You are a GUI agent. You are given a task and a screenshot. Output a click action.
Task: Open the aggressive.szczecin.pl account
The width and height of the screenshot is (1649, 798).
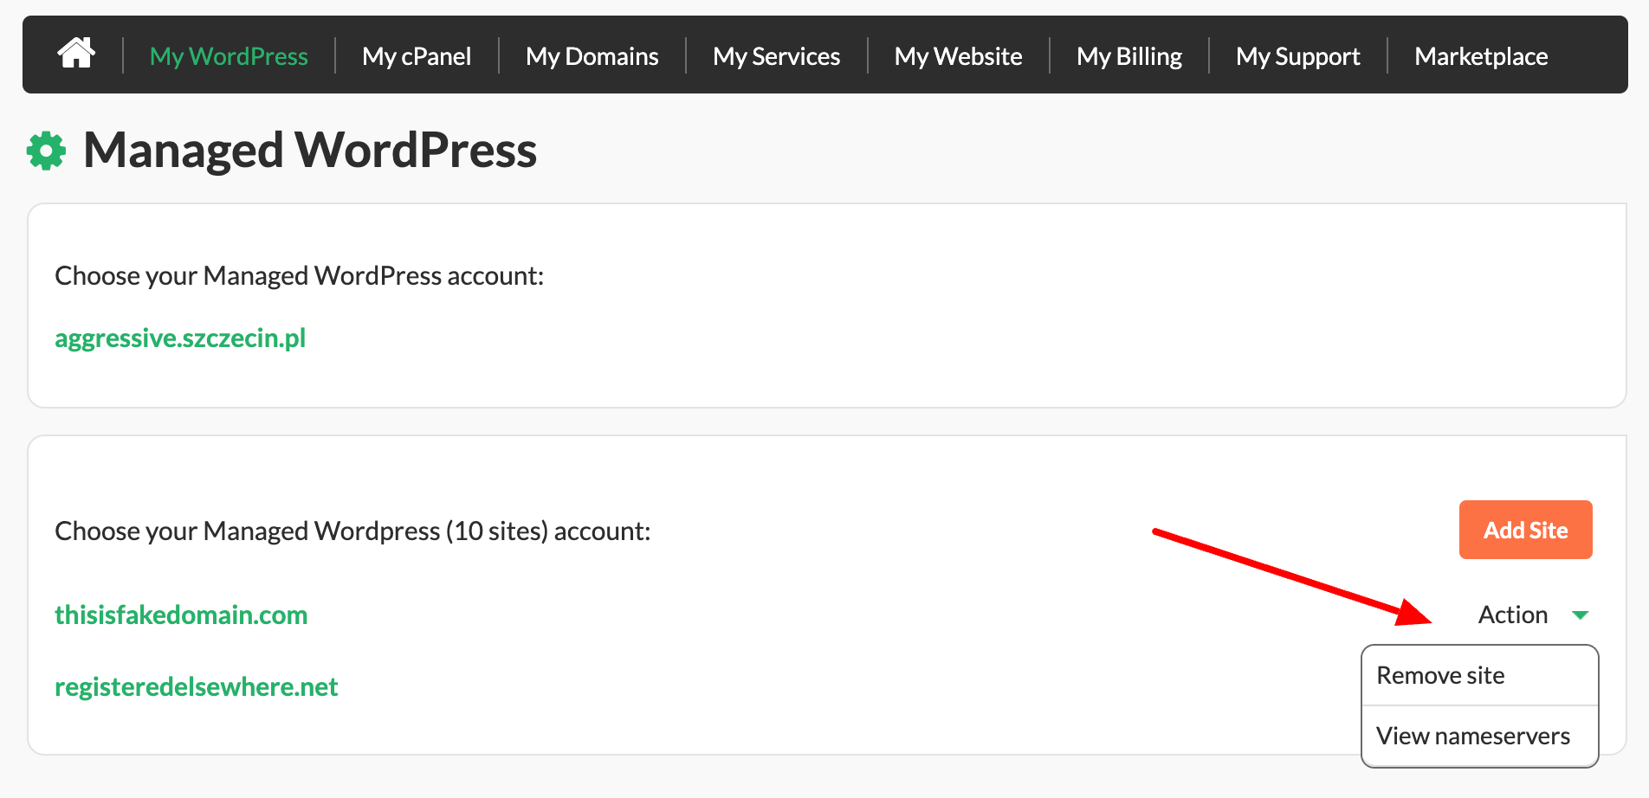tap(180, 338)
